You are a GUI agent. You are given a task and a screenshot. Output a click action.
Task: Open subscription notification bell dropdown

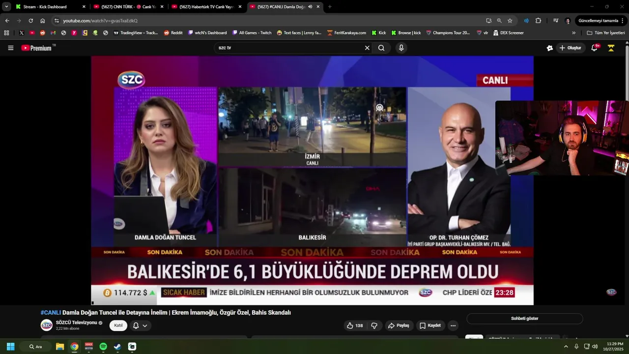(x=140, y=325)
